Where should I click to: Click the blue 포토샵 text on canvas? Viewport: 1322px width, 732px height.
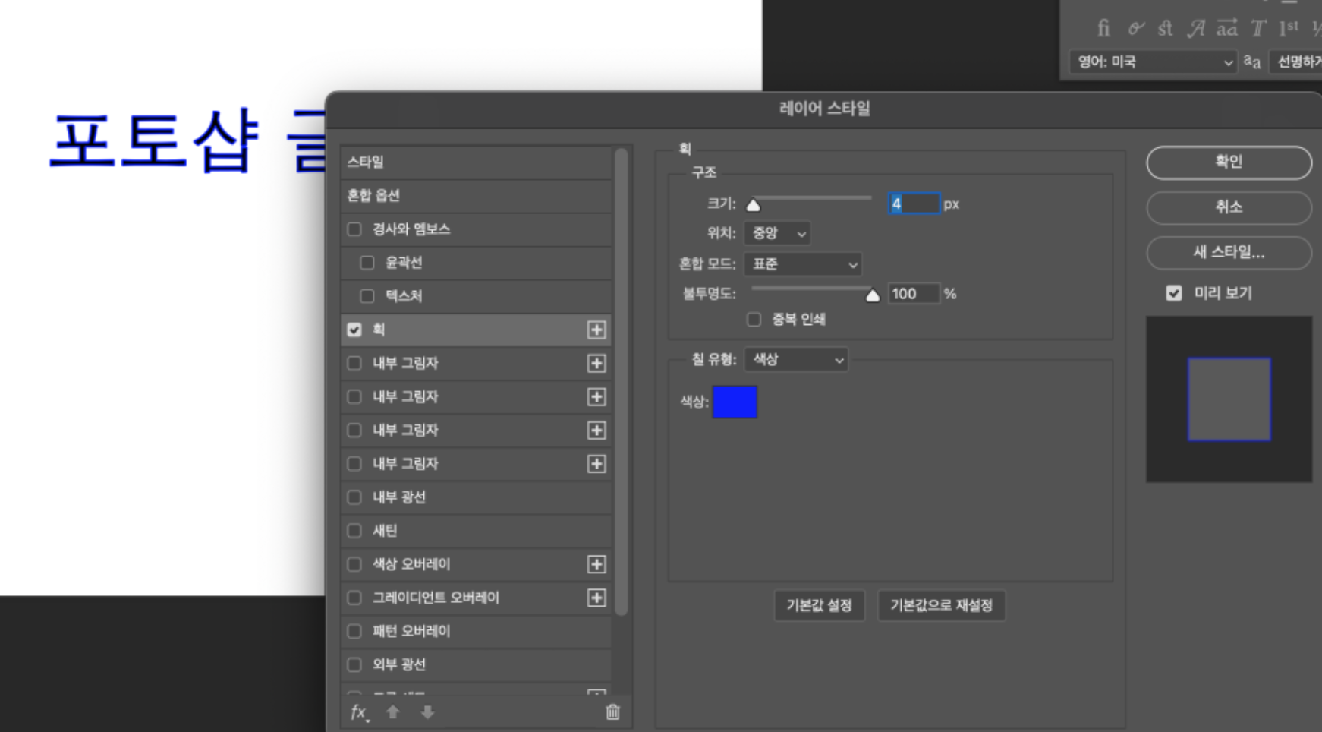(155, 141)
